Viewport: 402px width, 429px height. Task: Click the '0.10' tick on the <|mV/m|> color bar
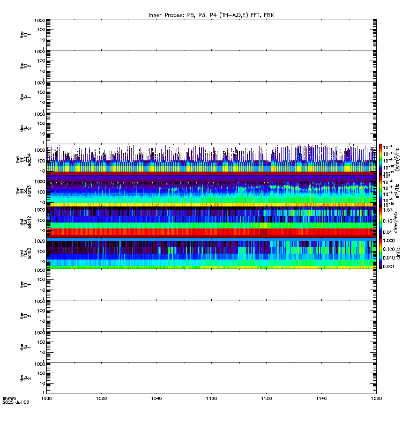[388, 221]
